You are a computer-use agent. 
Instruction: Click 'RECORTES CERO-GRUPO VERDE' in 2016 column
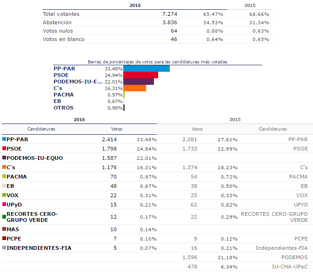32,217
